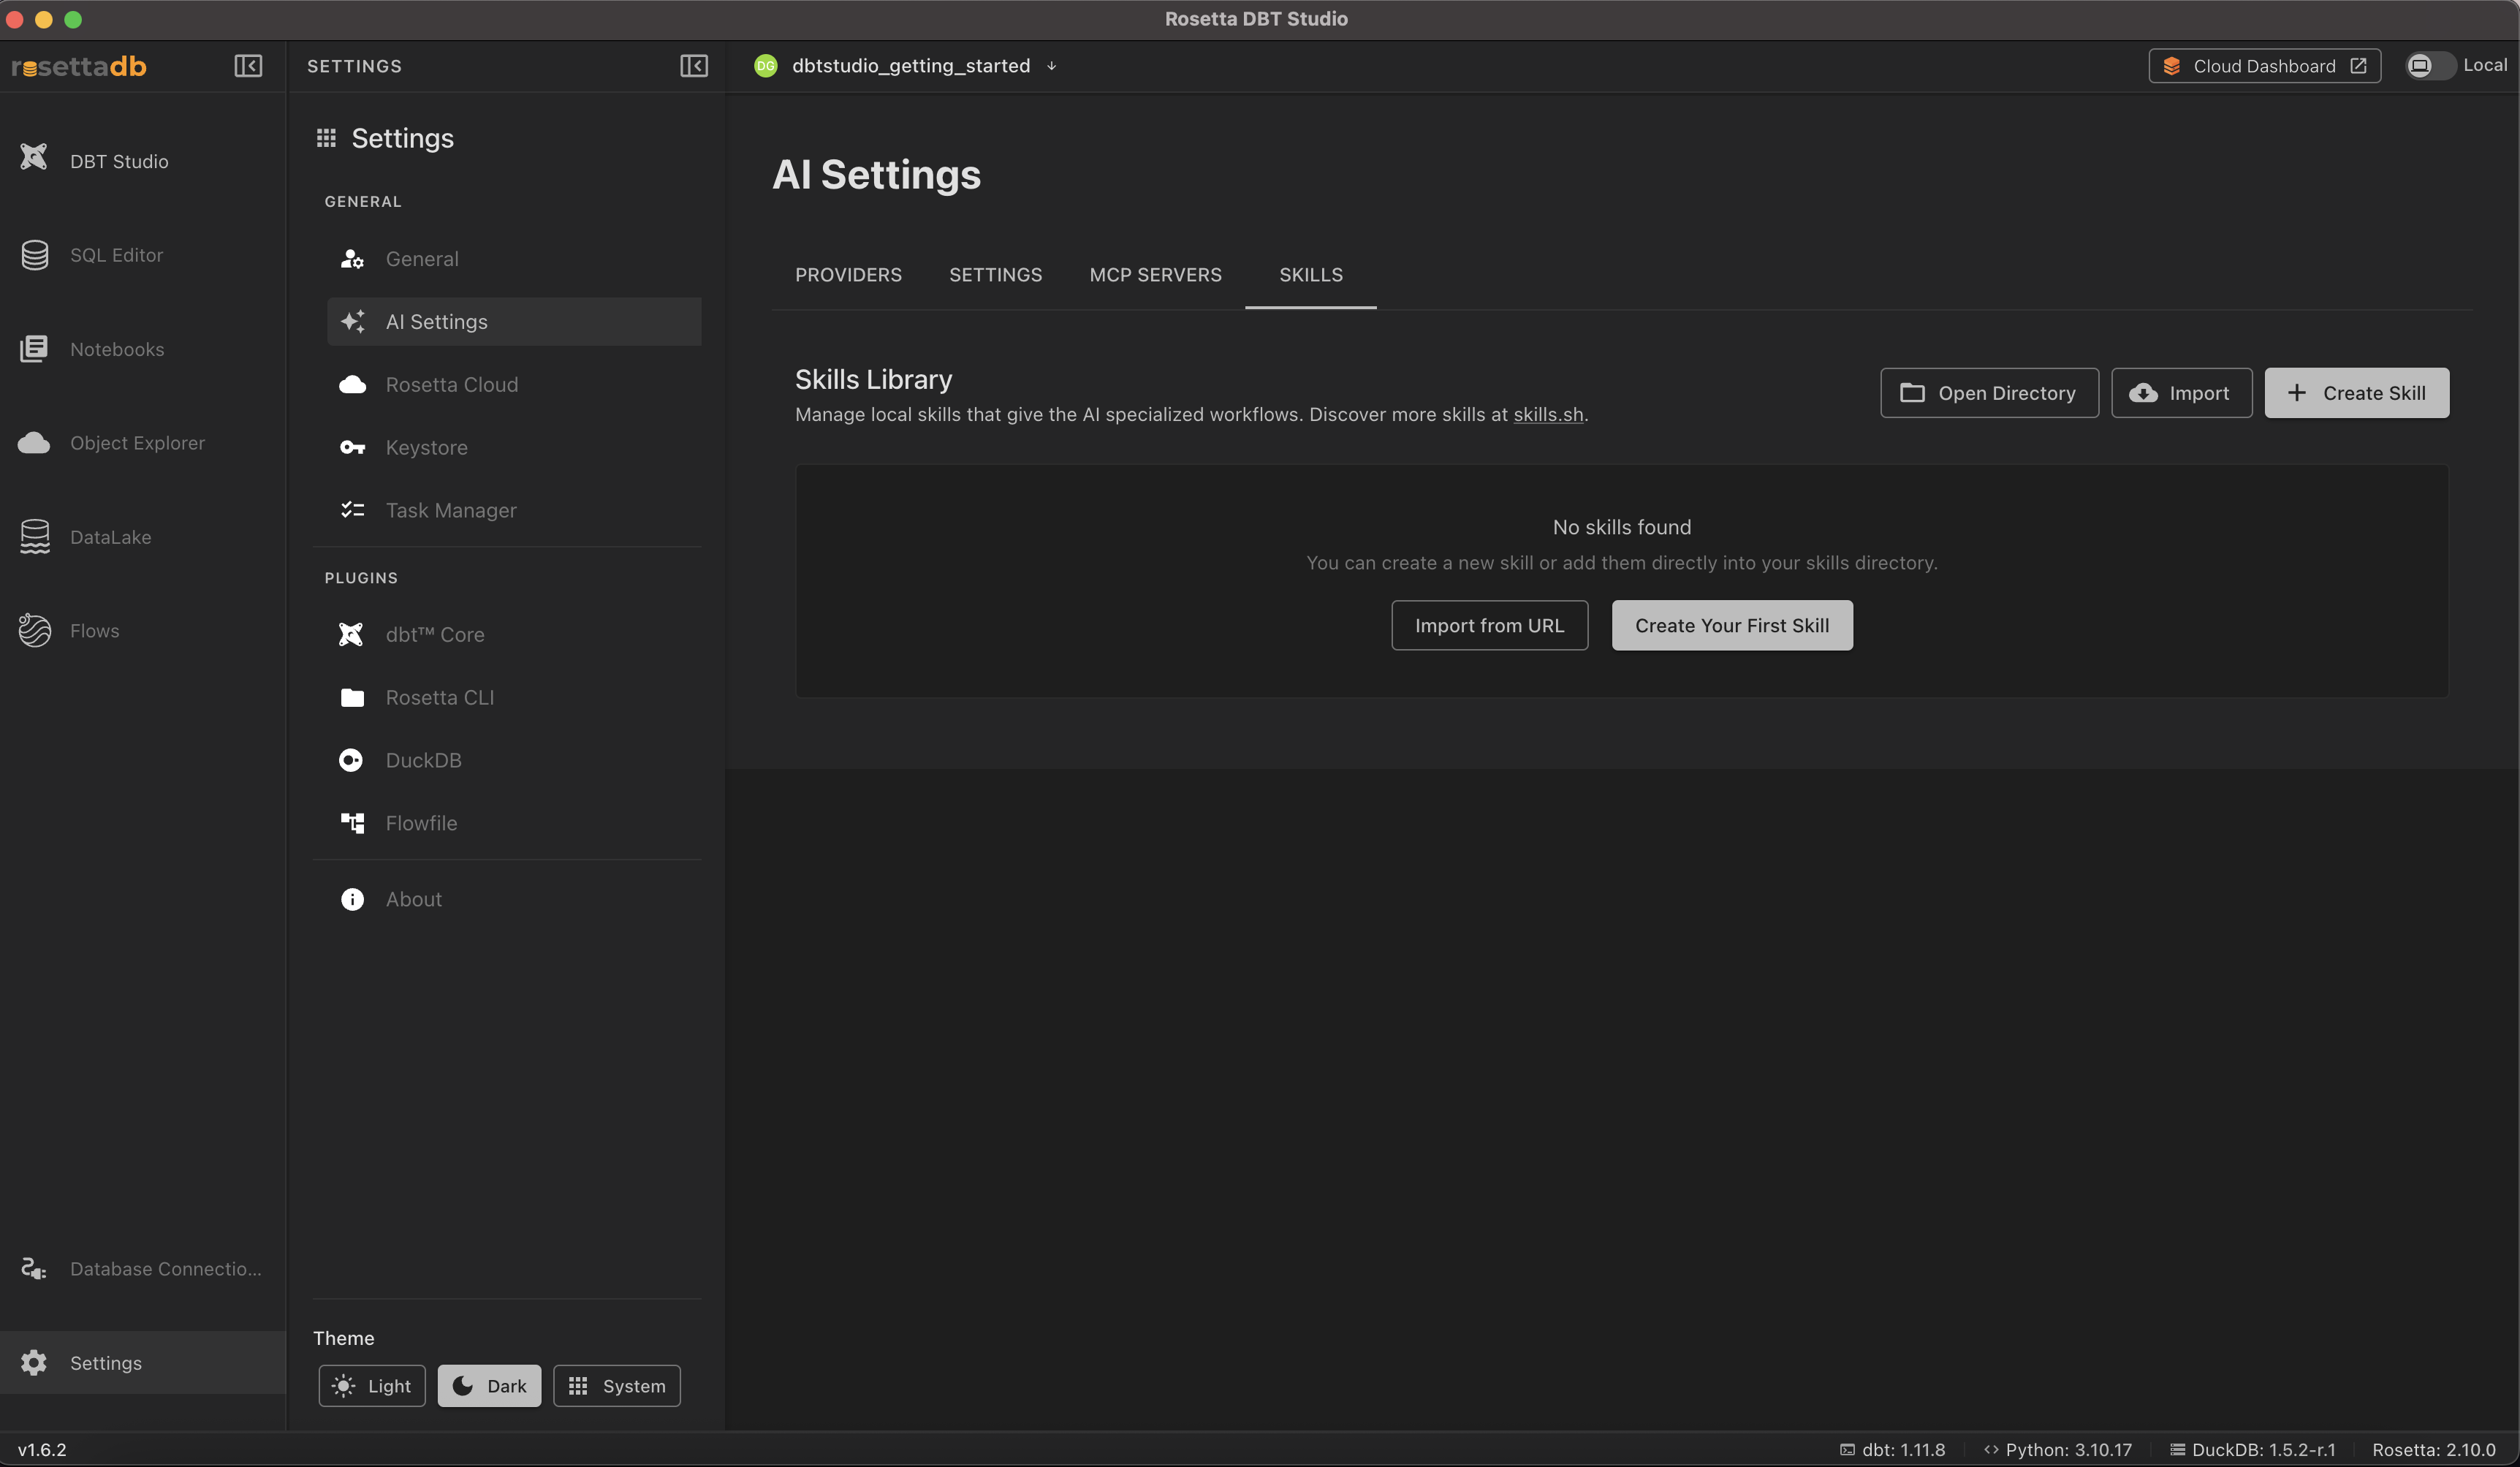Open Task Manager settings entry
This screenshot has height=1467, width=2520.
(x=514, y=510)
